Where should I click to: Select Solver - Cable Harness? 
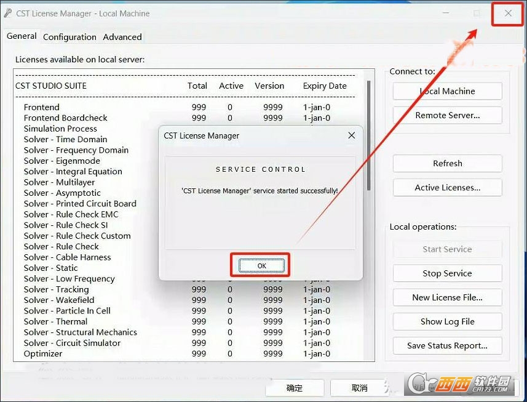(67, 258)
